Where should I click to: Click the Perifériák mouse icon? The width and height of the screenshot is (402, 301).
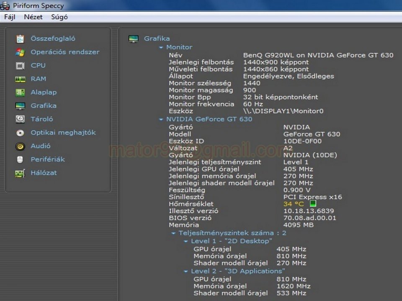pos(20,159)
